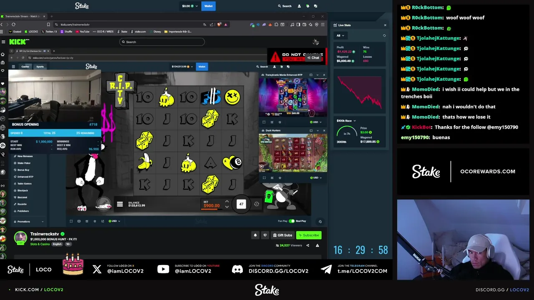Click popout icon under the main game
Screen dimensions: 534x300
(103, 221)
